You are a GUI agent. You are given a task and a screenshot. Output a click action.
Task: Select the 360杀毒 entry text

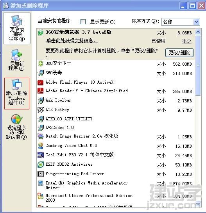coord(54,73)
